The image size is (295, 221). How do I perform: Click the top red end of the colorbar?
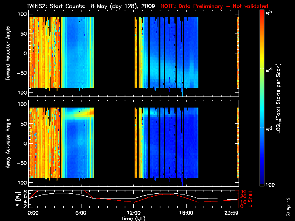click(262, 13)
